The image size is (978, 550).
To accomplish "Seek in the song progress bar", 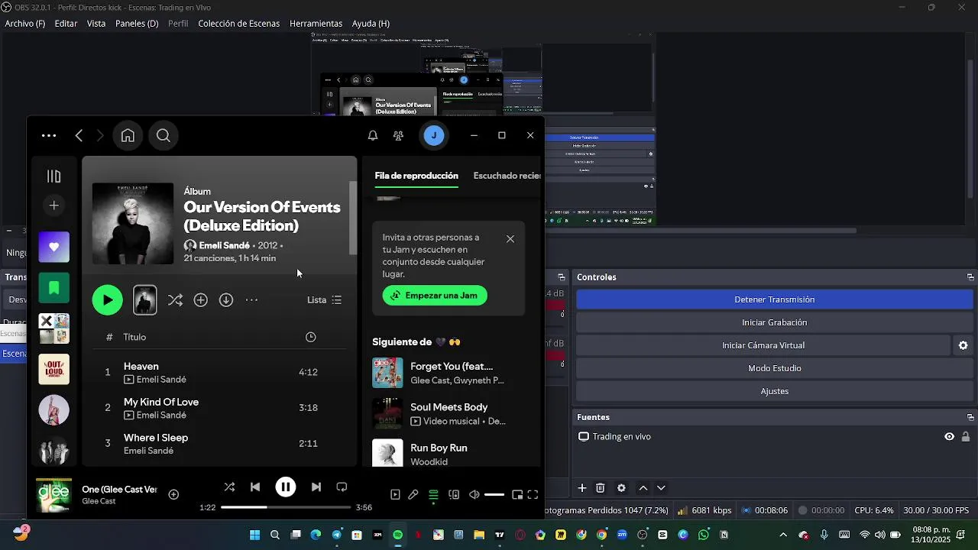I will tap(286, 507).
